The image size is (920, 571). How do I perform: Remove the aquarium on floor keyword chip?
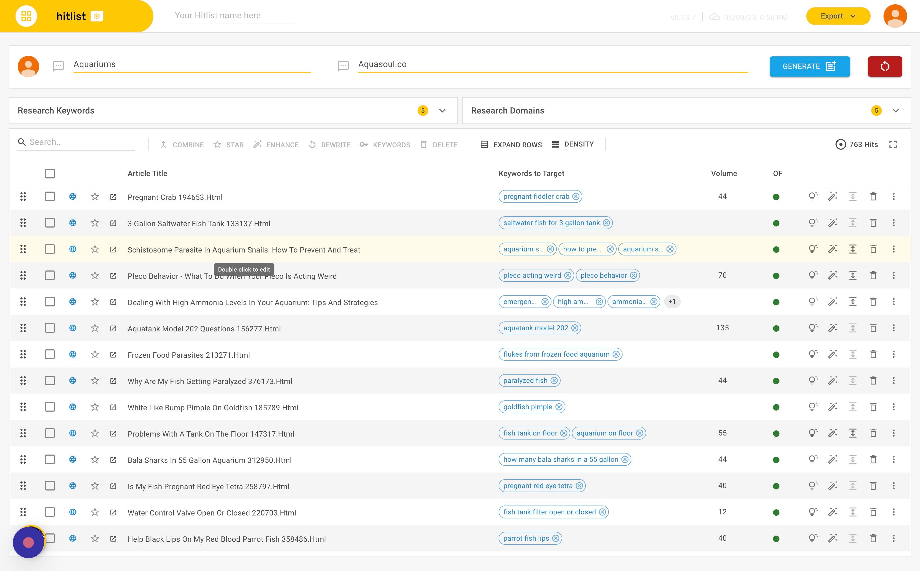coord(639,433)
